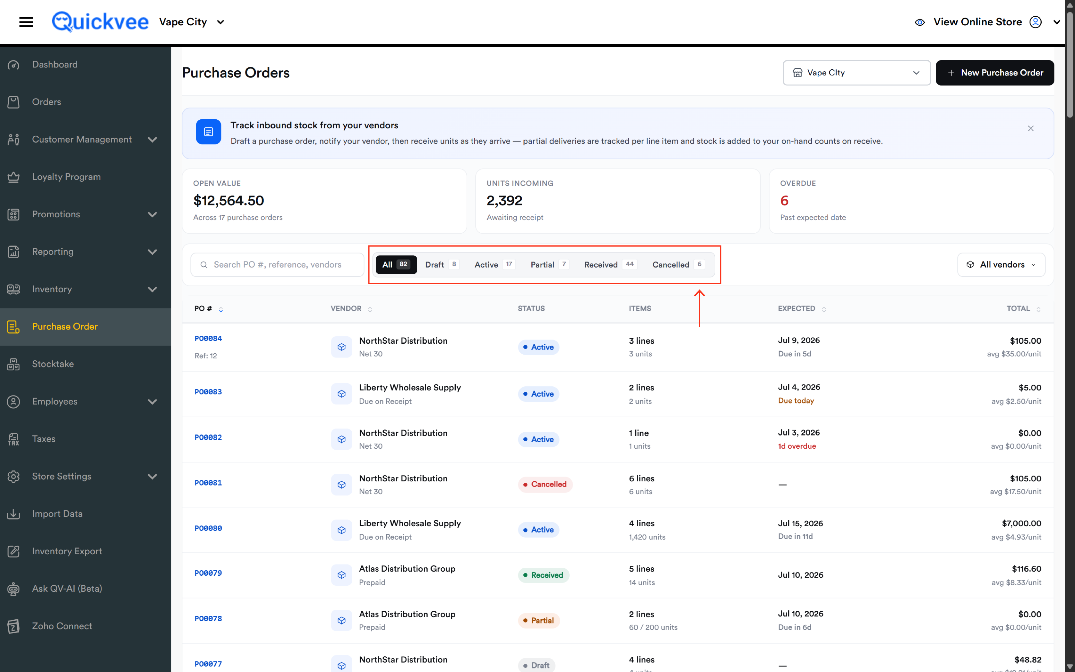
Task: Open Ask QV-AI (Beta) robot icon
Action: click(13, 589)
